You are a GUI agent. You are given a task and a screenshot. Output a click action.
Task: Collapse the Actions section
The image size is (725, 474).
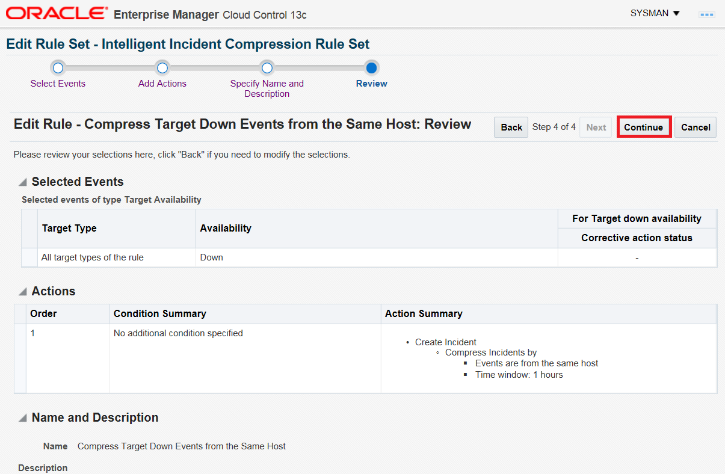coord(23,292)
